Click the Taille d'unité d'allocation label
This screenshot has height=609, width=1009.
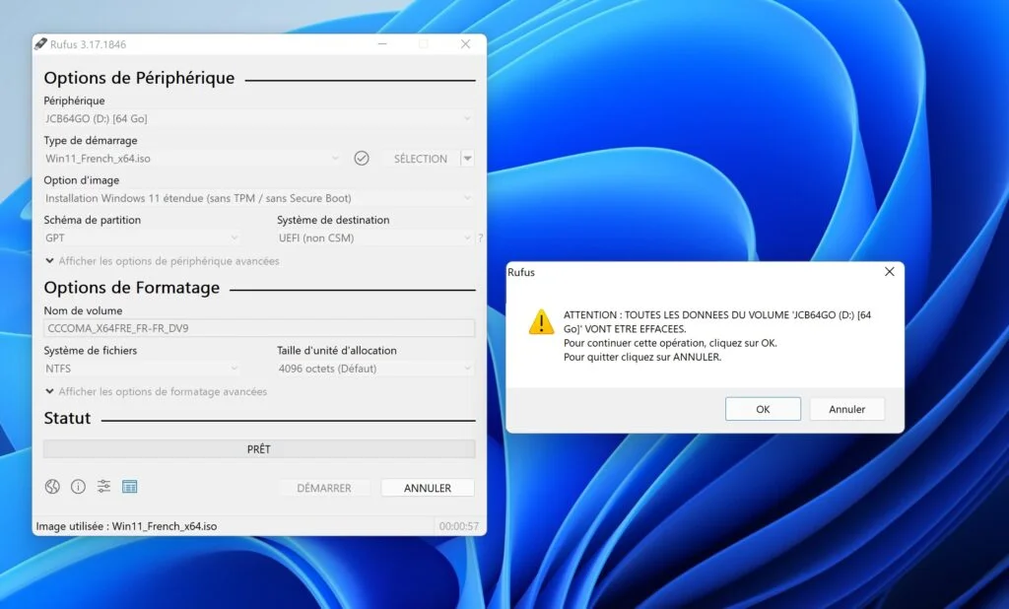point(337,350)
